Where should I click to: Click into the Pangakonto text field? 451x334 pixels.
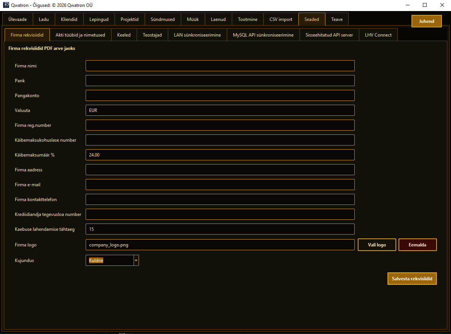[x=220, y=95]
